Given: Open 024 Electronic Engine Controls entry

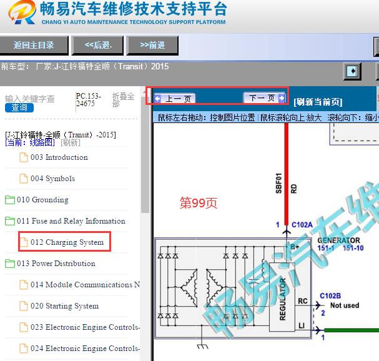Looking at the screenshot, I should (85, 349).
